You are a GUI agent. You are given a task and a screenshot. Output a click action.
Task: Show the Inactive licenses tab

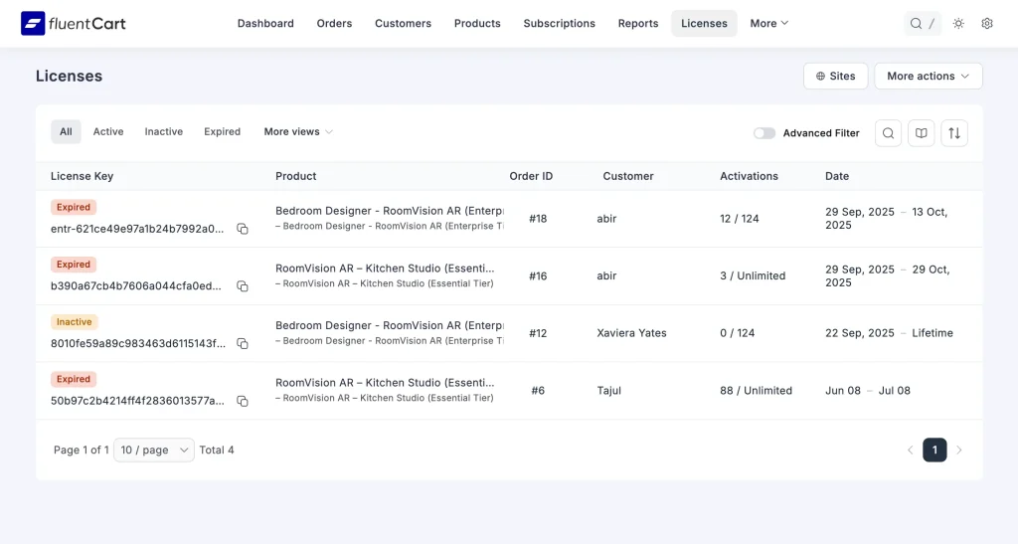click(x=164, y=132)
